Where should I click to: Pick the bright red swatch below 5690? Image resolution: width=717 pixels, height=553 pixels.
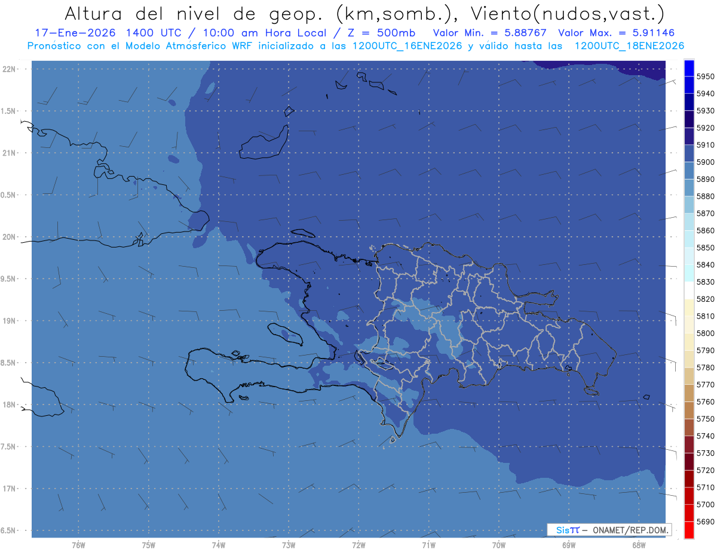688,530
